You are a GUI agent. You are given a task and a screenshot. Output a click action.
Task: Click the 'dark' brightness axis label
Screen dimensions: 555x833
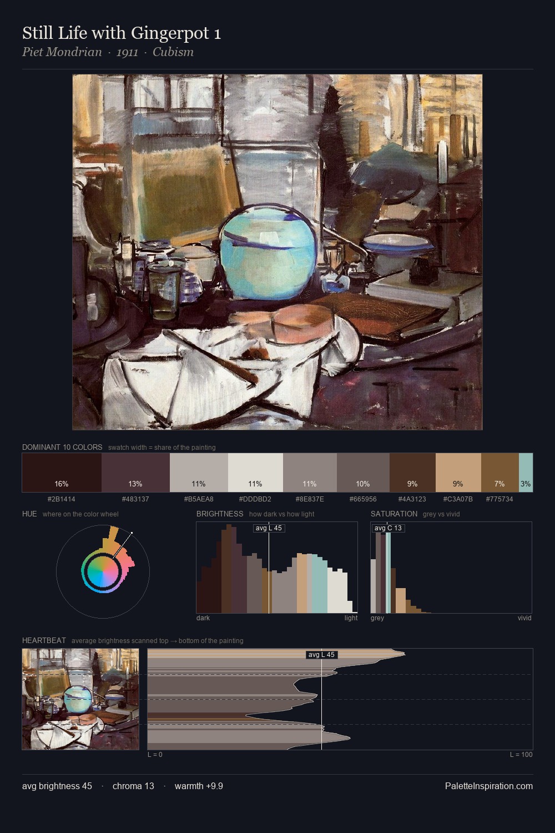203,618
